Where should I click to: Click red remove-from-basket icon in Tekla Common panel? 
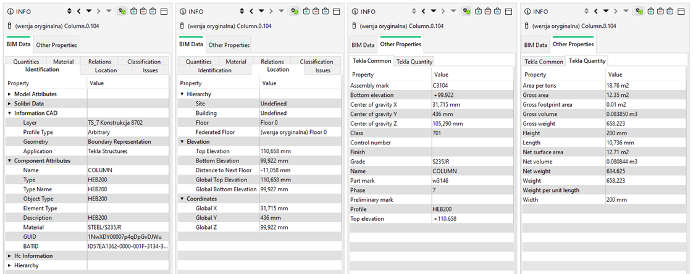point(488,12)
